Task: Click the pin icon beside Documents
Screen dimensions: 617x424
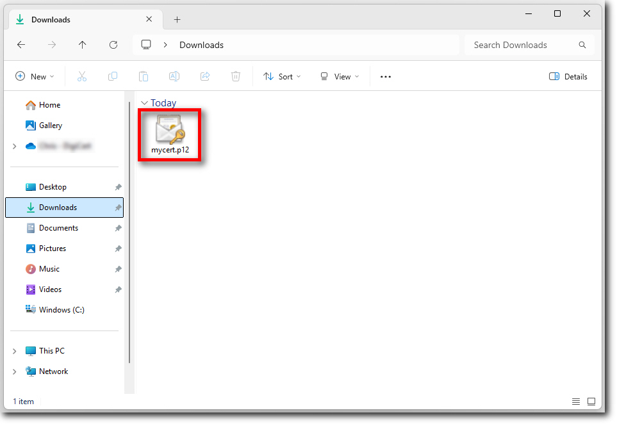Action: 118,228
